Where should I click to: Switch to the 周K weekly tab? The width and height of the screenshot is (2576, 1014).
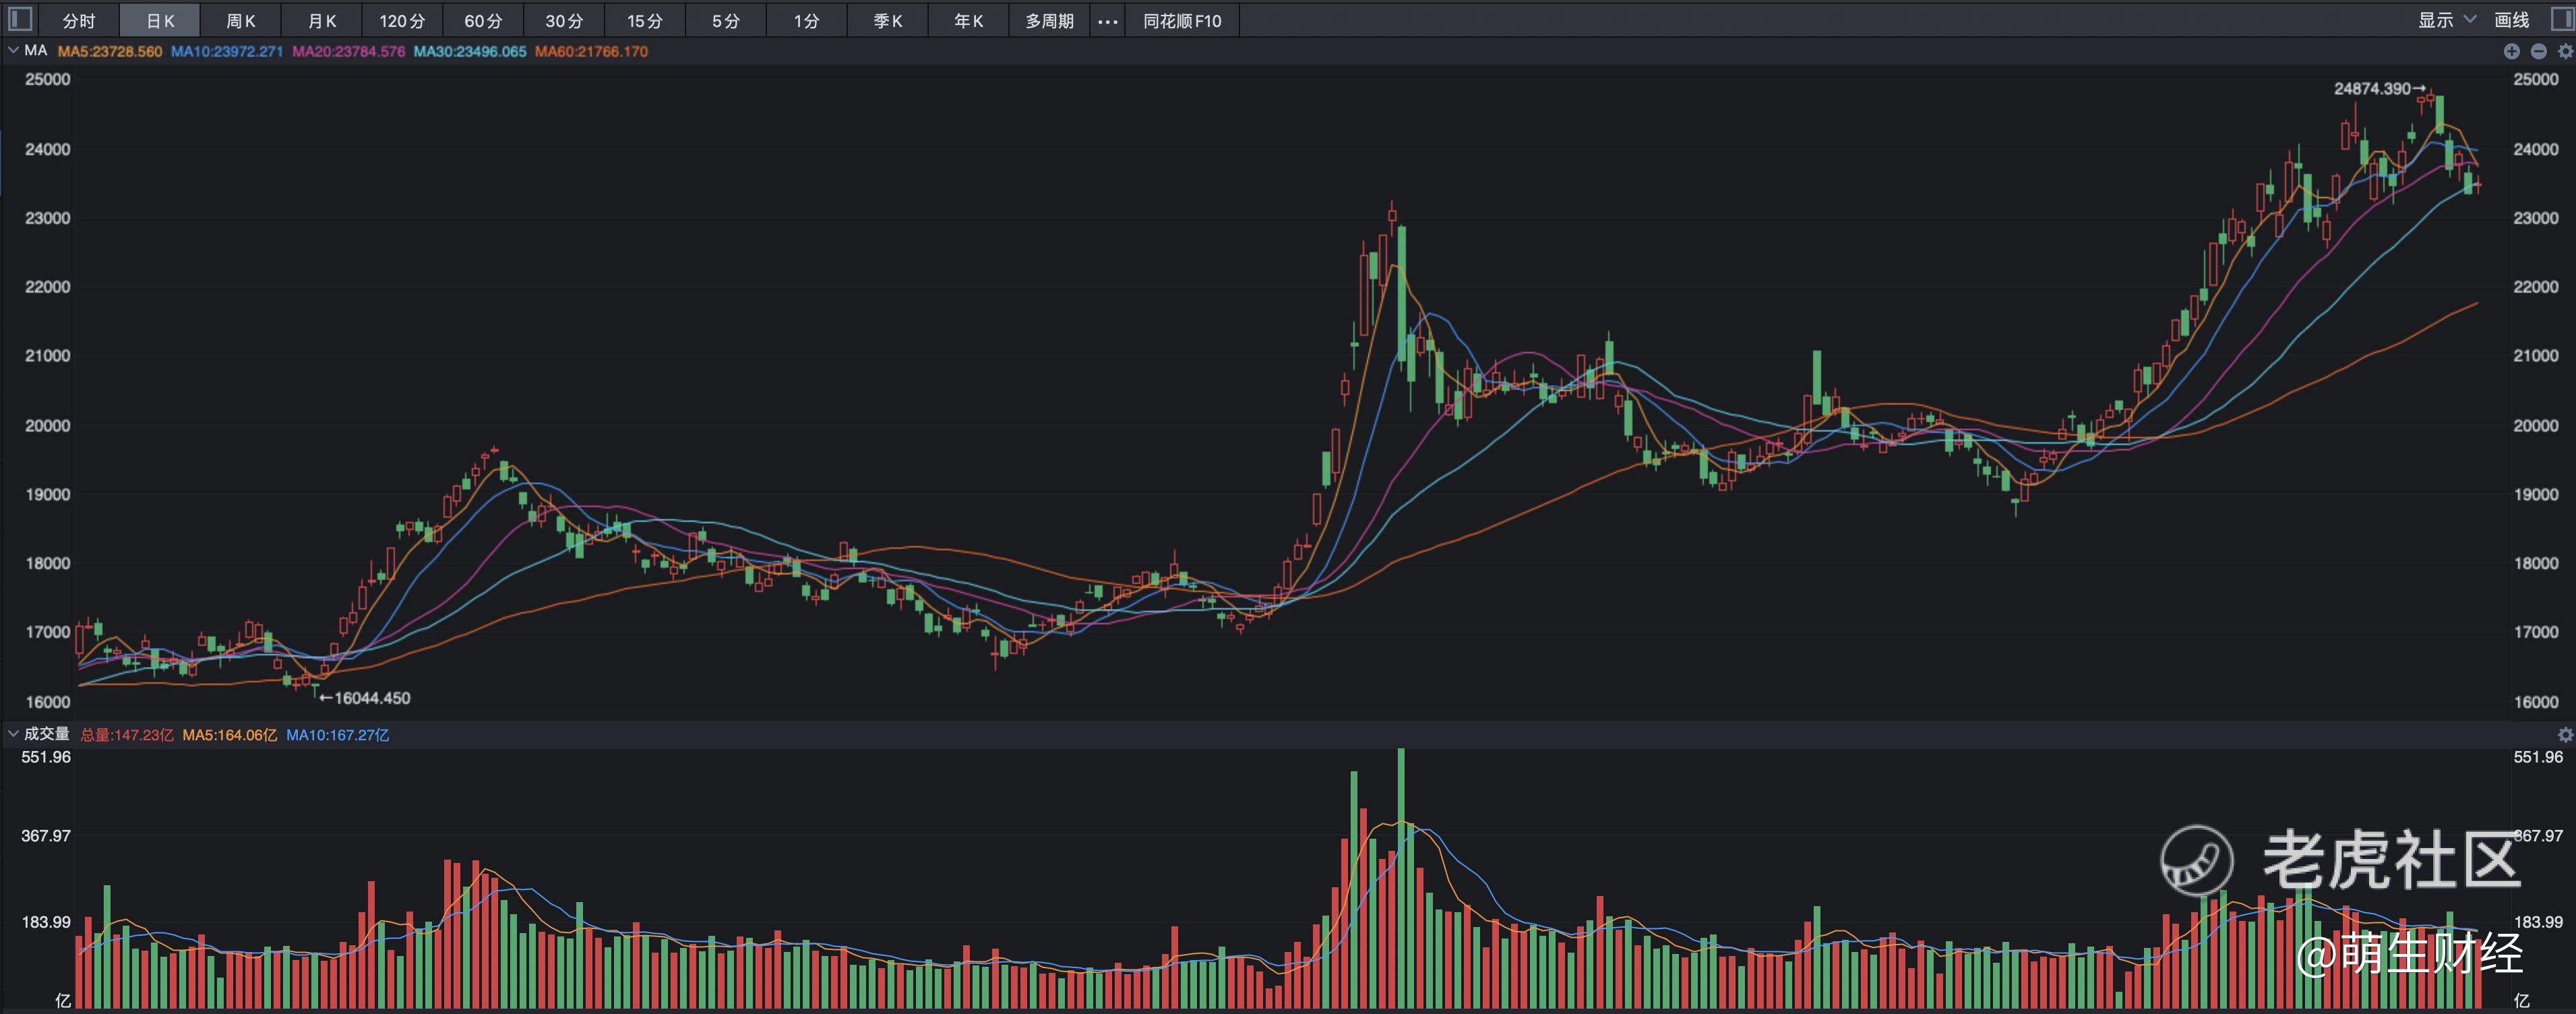tap(240, 21)
